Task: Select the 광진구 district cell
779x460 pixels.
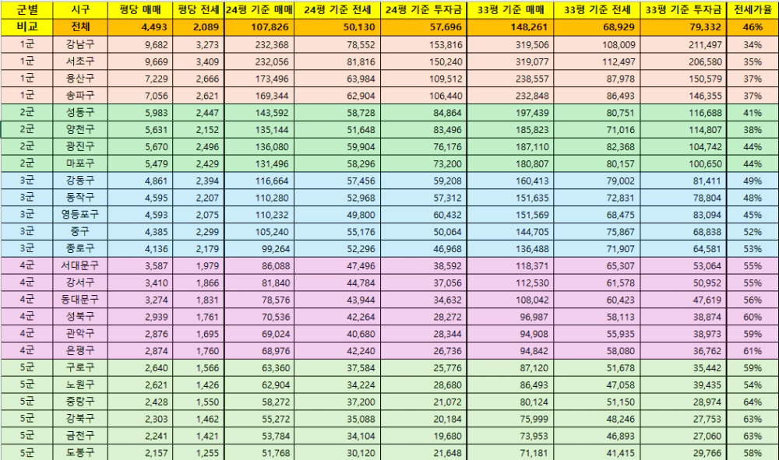Action: [80, 146]
